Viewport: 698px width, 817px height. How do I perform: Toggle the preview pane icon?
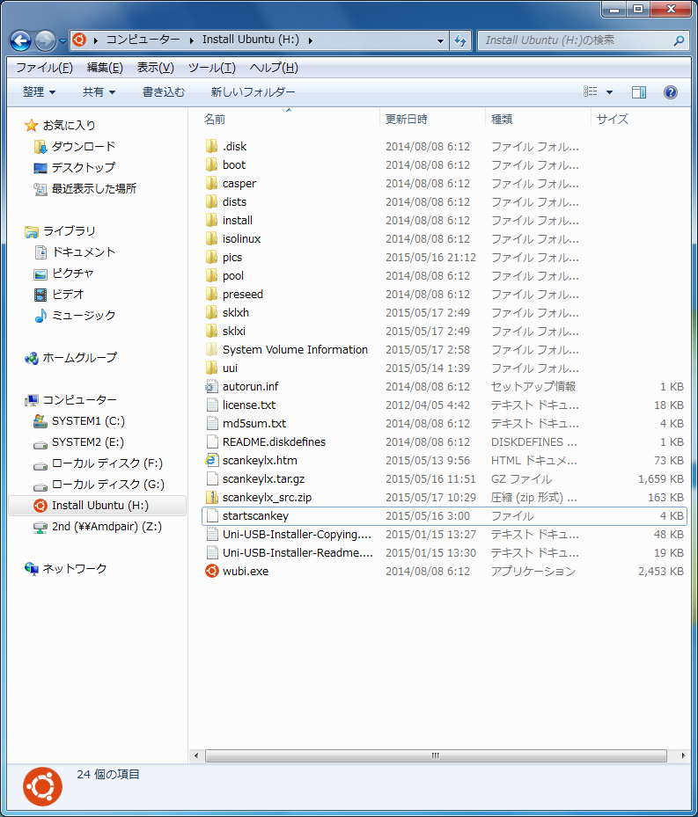click(x=638, y=92)
